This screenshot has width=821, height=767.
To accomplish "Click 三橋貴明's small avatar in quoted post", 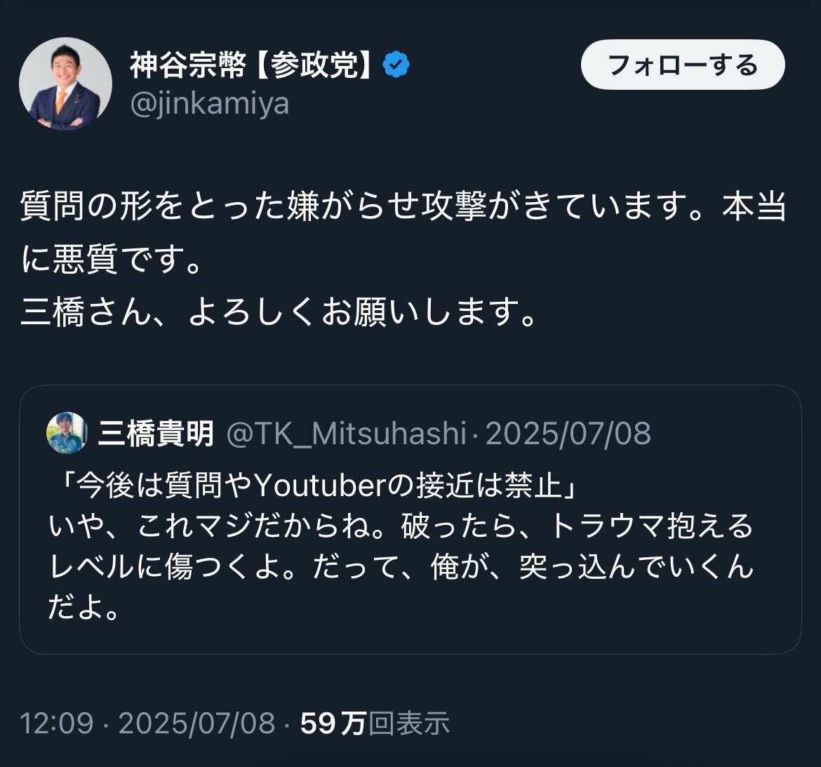I will coord(67,433).
